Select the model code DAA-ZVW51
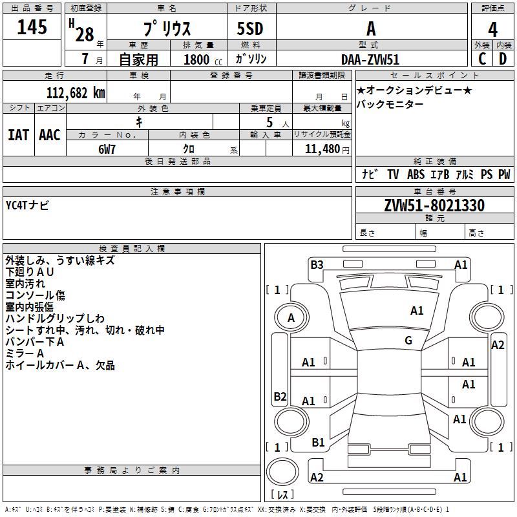Viewport: 517px width, 517px height. pos(370,59)
